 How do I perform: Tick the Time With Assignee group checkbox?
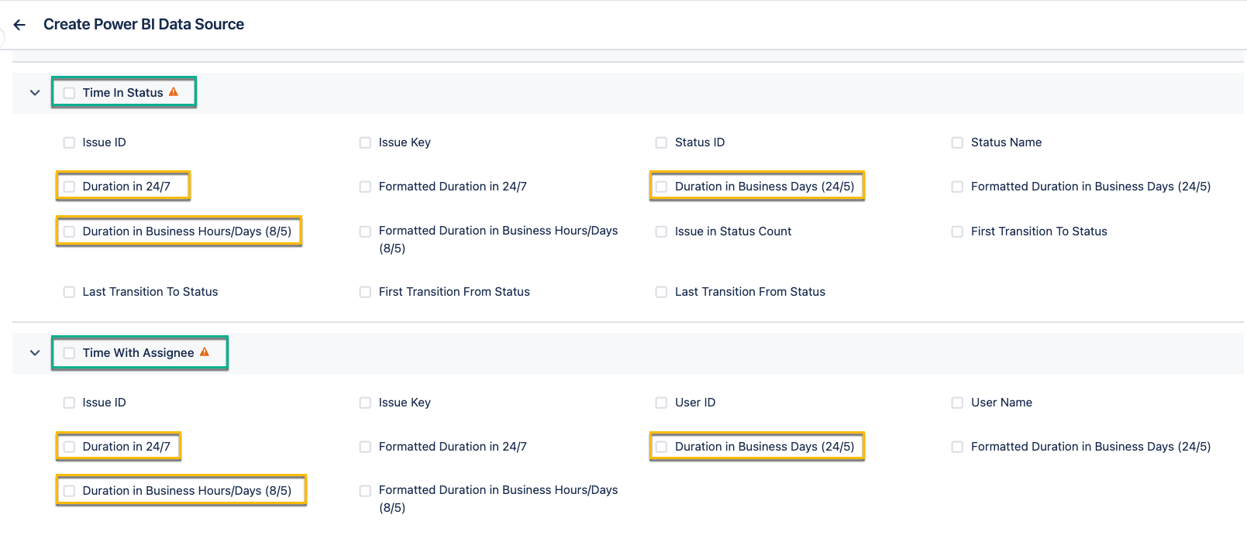coord(69,353)
